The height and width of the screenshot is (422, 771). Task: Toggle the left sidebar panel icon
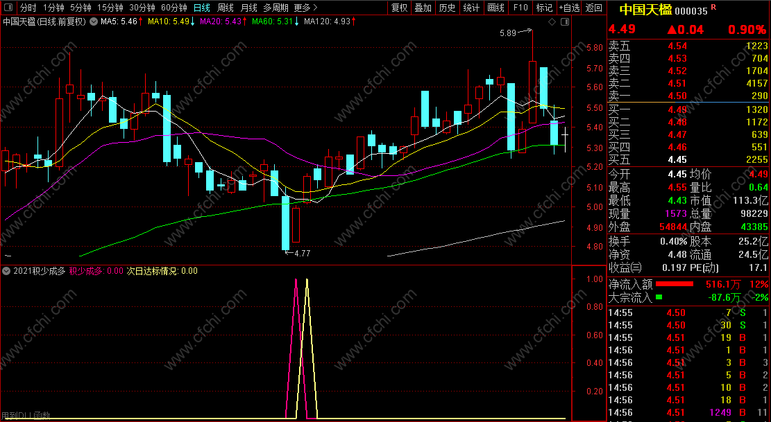coord(8,8)
